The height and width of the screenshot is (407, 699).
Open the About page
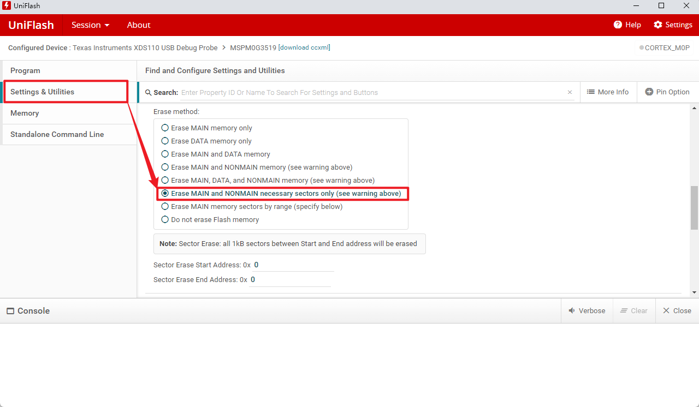[139, 25]
